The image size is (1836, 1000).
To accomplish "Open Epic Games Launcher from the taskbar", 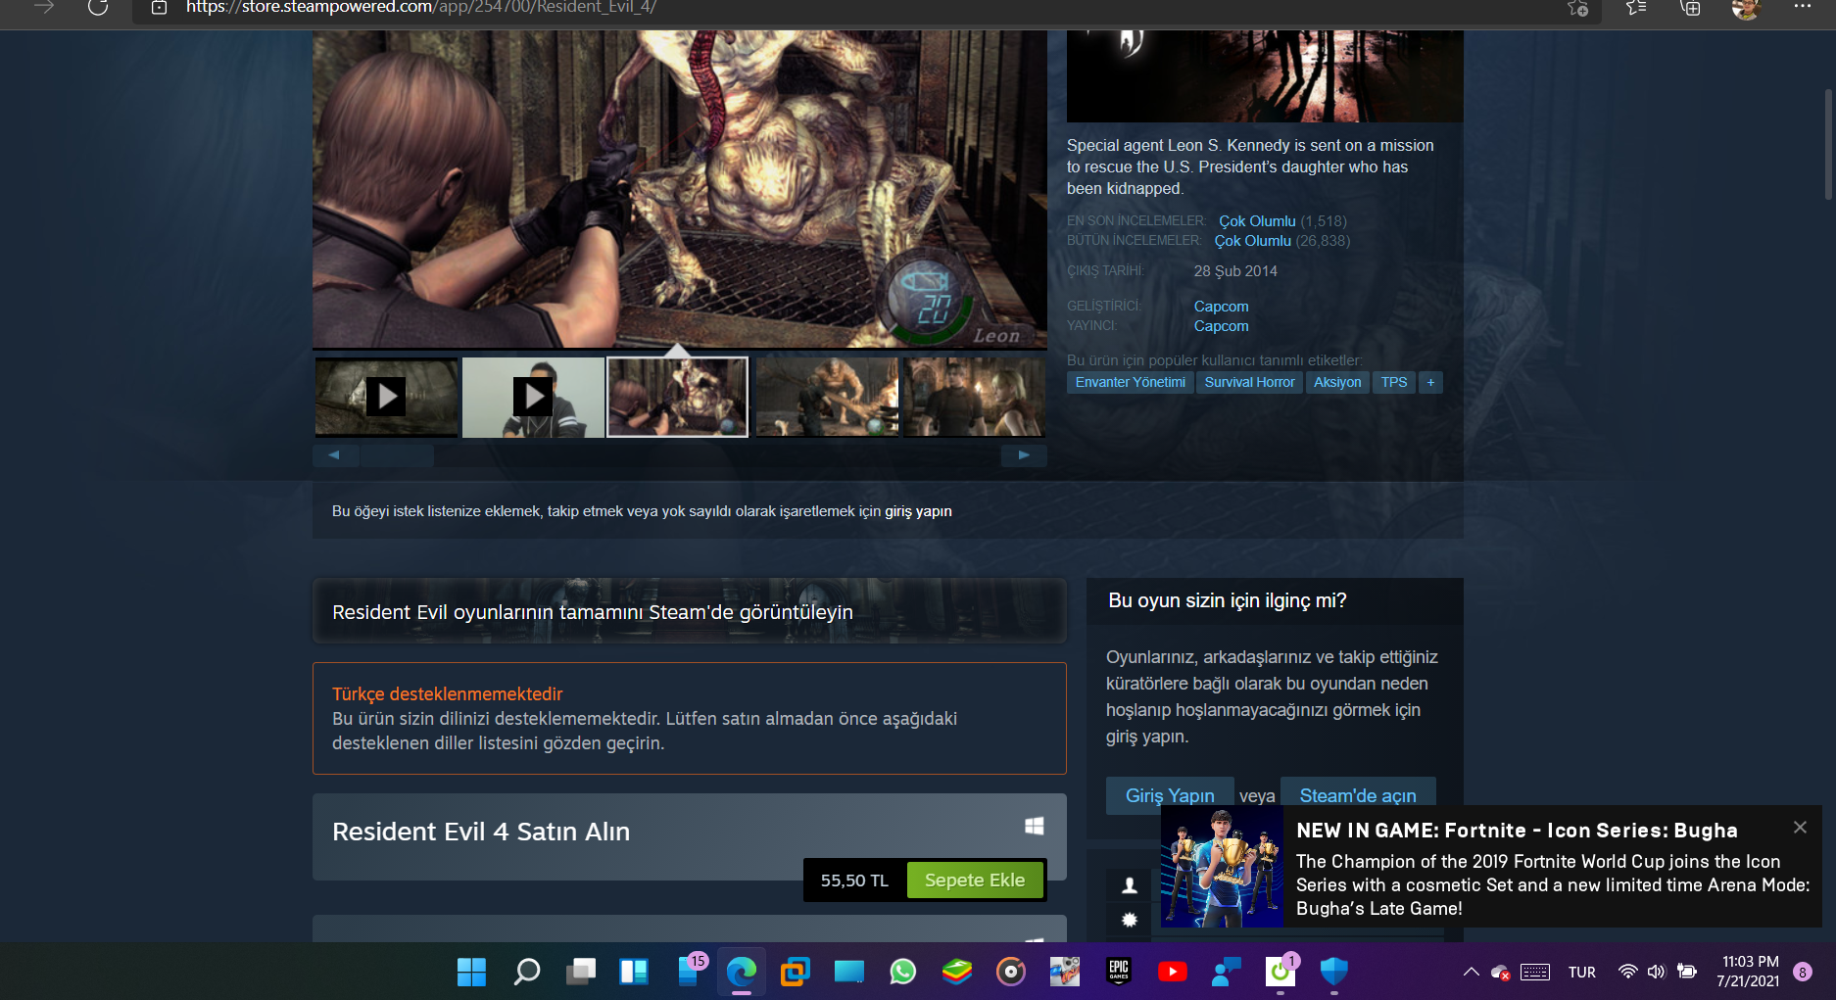I will coord(1119,972).
